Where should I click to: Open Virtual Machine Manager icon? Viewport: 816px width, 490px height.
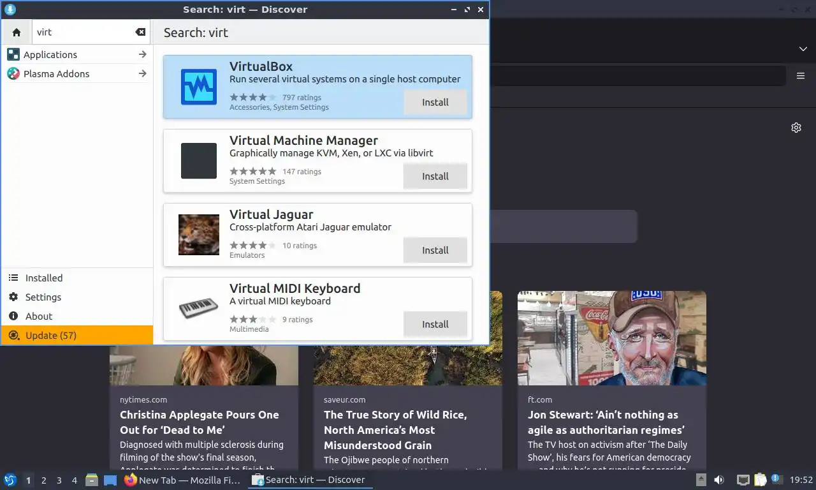pyautogui.click(x=199, y=161)
